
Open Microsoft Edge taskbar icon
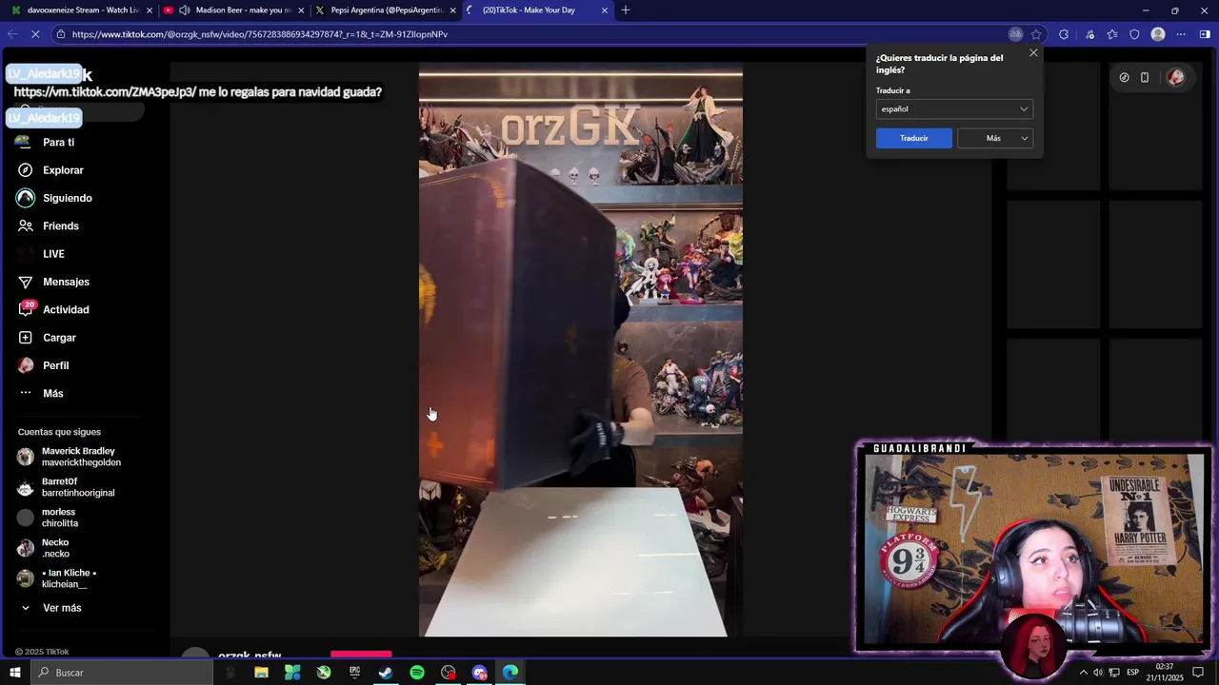510,673
